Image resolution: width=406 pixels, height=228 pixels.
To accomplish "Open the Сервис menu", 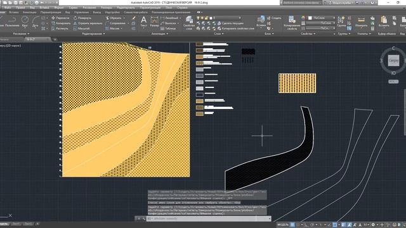I will [73, 8].
